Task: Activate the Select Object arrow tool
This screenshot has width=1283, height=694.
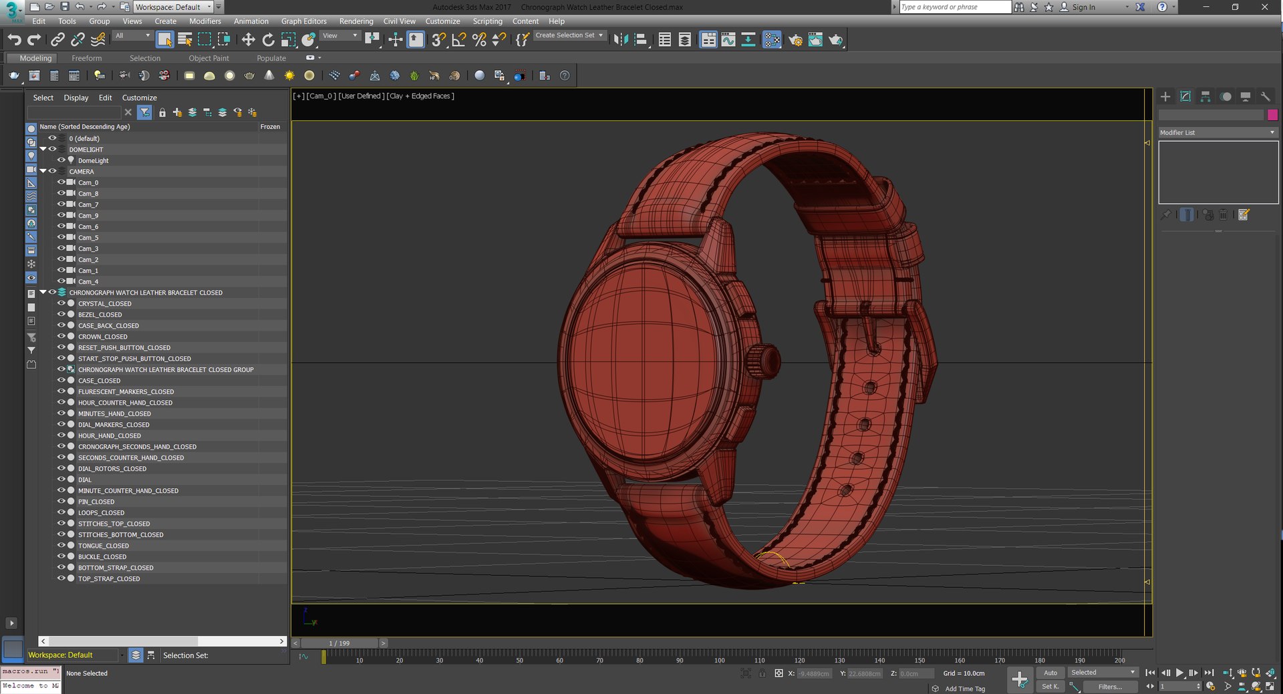Action: pyautogui.click(x=164, y=40)
